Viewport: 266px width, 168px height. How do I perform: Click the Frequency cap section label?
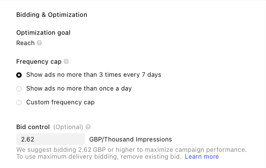39,62
